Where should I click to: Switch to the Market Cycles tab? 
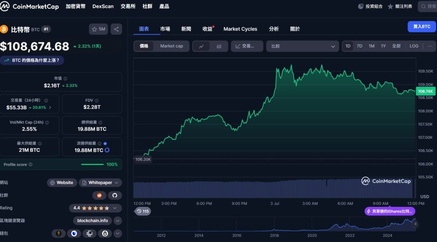[x=240, y=29]
